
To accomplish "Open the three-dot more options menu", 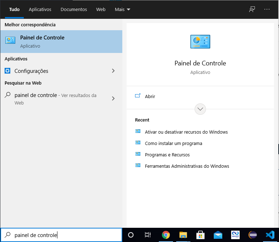I will click(x=267, y=9).
